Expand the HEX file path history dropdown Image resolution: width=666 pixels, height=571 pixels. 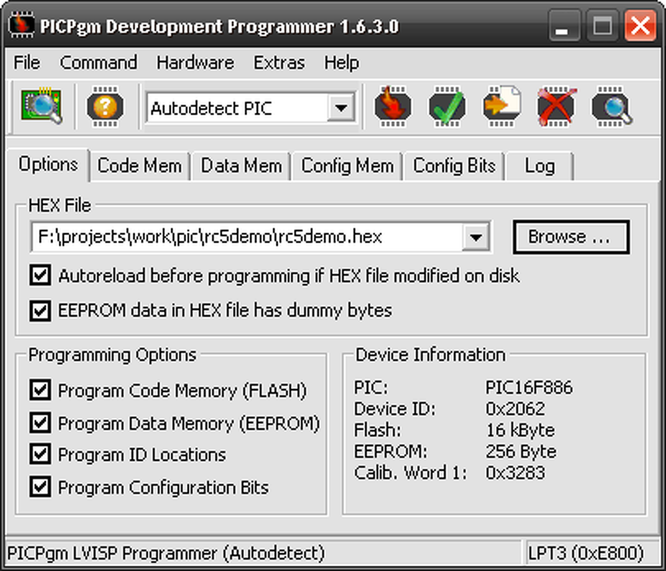(476, 237)
